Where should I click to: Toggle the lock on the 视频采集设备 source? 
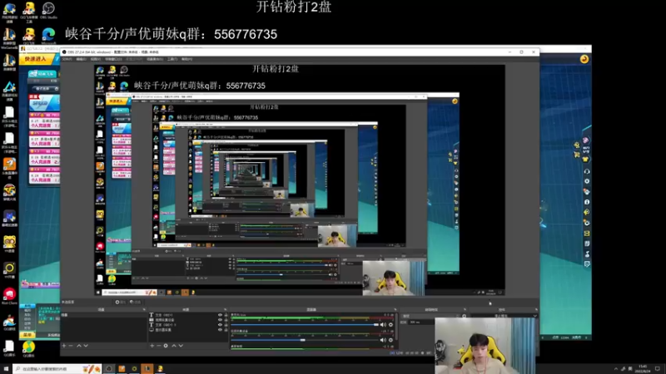coord(226,320)
